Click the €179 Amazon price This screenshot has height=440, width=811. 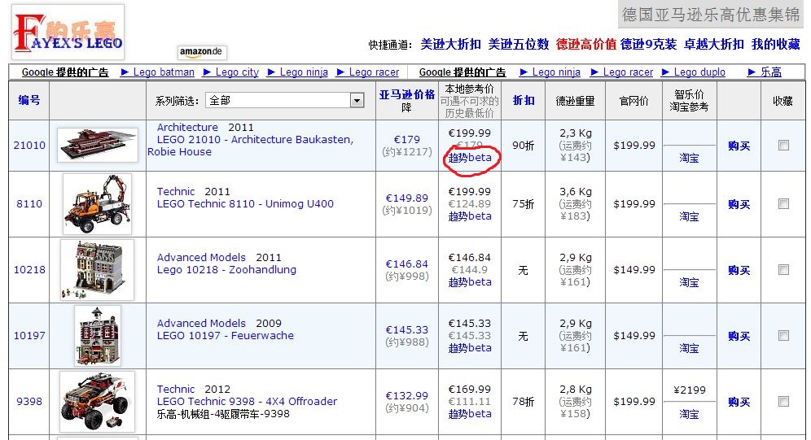coord(407,139)
